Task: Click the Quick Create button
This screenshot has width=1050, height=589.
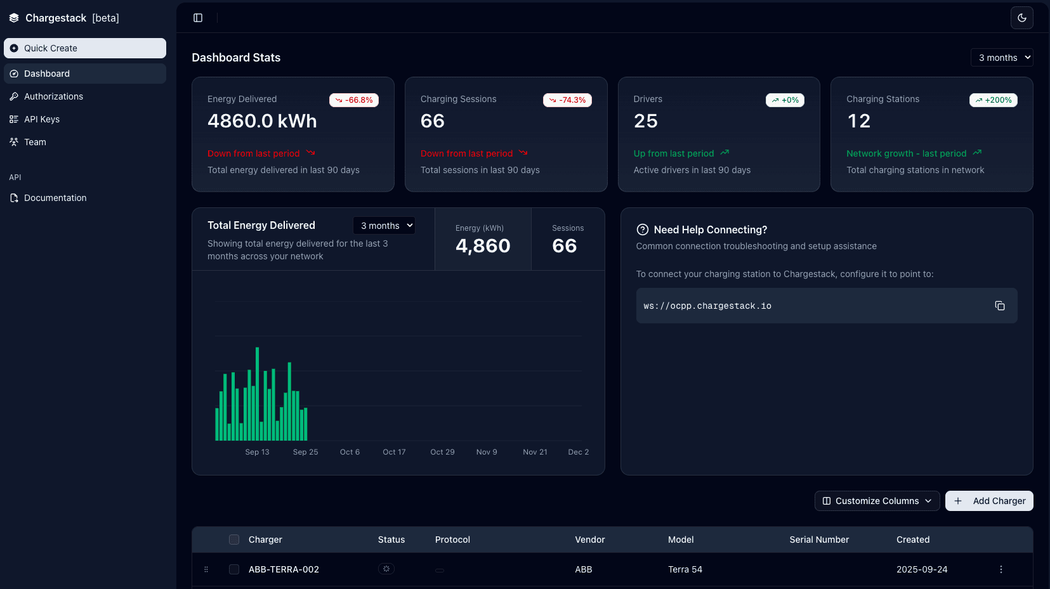Action: pos(85,48)
